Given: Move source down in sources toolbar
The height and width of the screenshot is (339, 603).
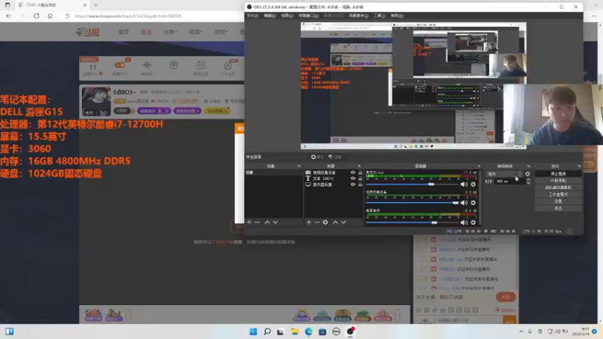Looking at the screenshot, I should [344, 222].
